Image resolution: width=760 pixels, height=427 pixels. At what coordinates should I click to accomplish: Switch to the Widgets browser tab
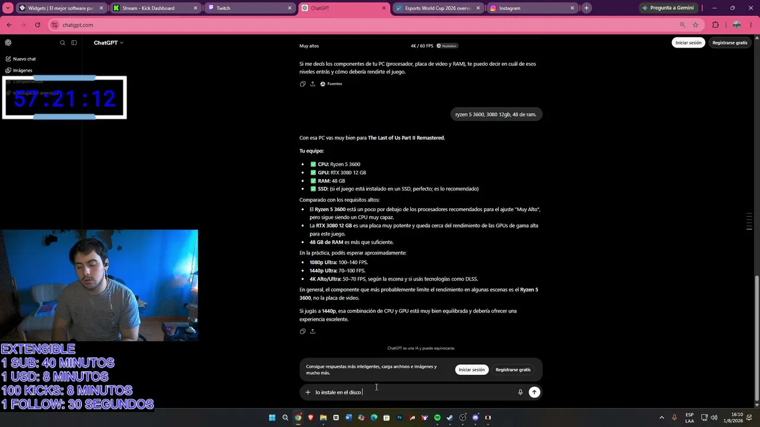61,8
